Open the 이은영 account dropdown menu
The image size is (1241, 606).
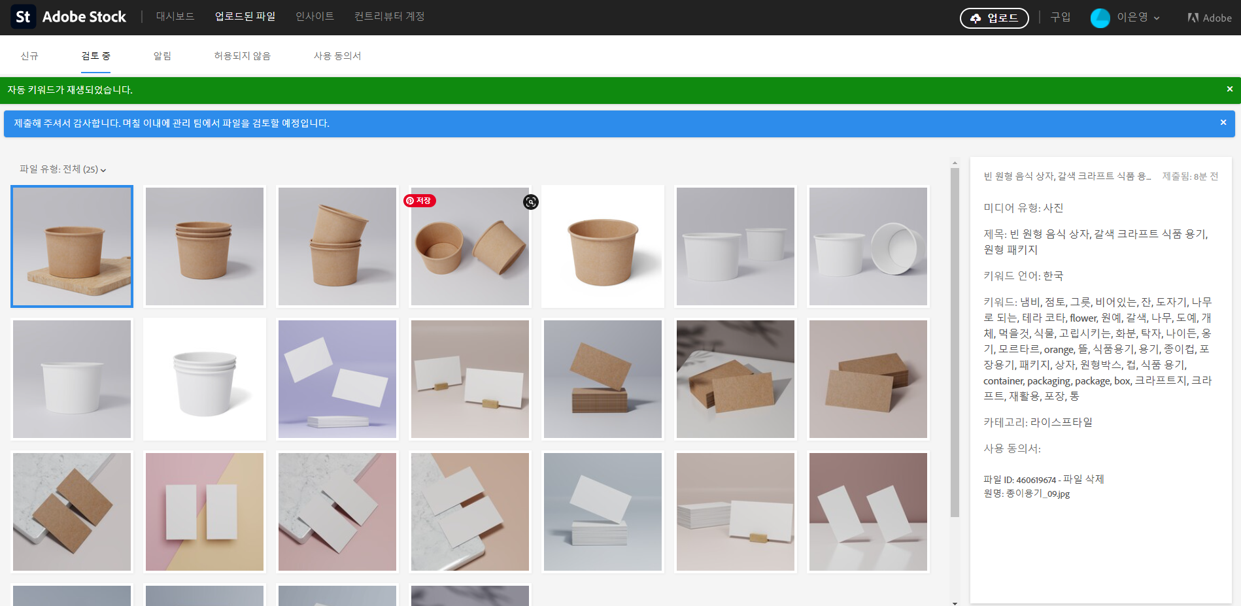1138,18
